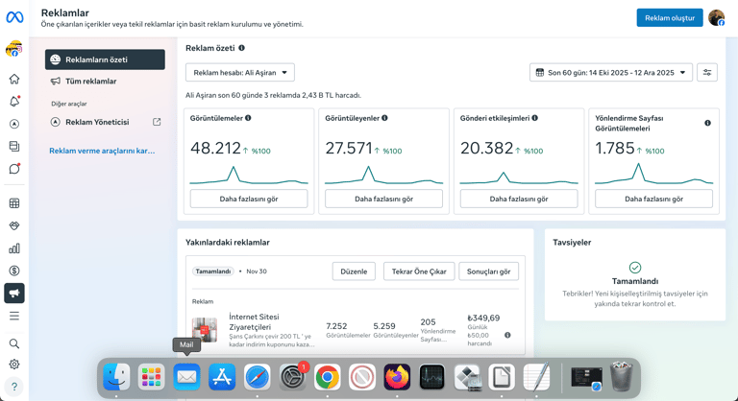Open Launchpad in the Dock
Viewport: 738px width, 401px height.
pyautogui.click(x=152, y=377)
